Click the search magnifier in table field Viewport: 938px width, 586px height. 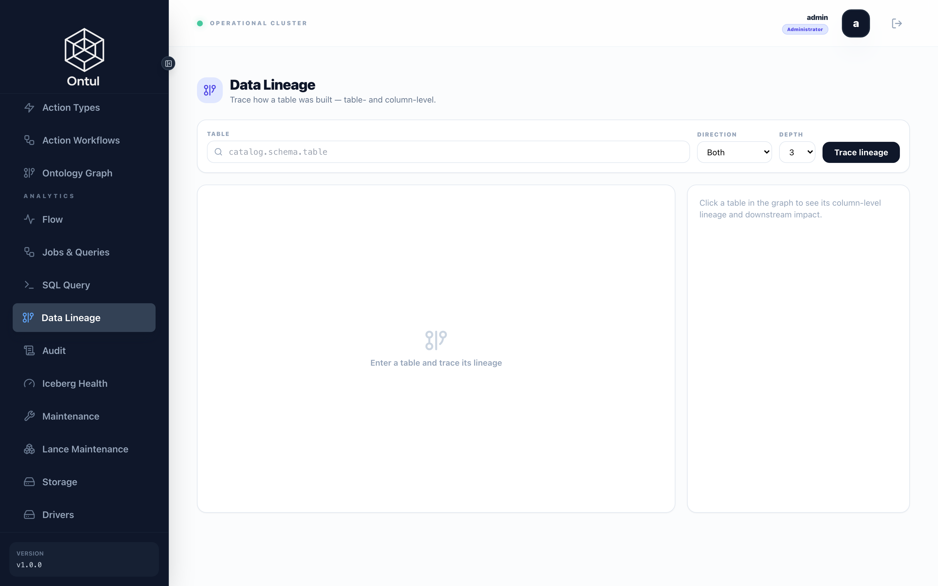pyautogui.click(x=219, y=152)
